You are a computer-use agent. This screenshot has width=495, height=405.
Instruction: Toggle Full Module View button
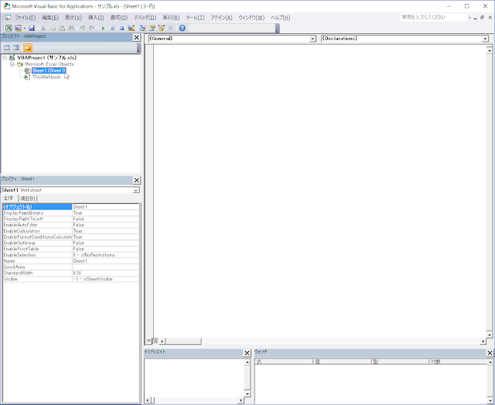pyautogui.click(x=155, y=341)
